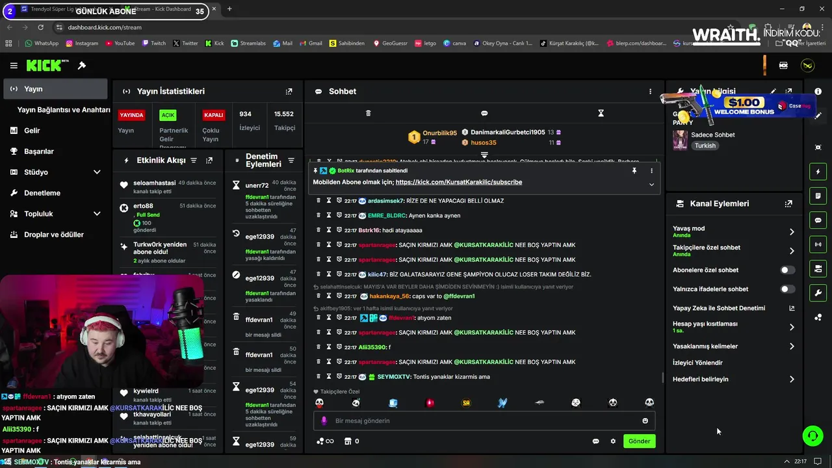This screenshot has height=468, width=832.
Task: Click the chat bubble icon beside the settings gear
Action: point(595,441)
